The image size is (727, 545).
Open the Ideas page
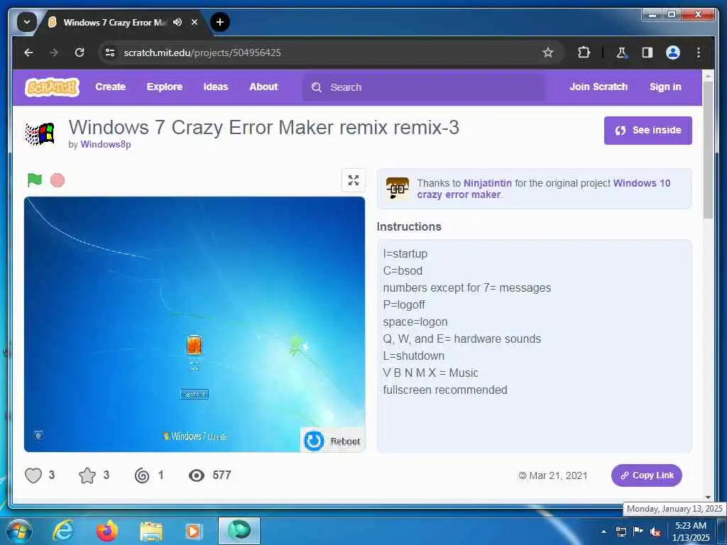tap(216, 87)
